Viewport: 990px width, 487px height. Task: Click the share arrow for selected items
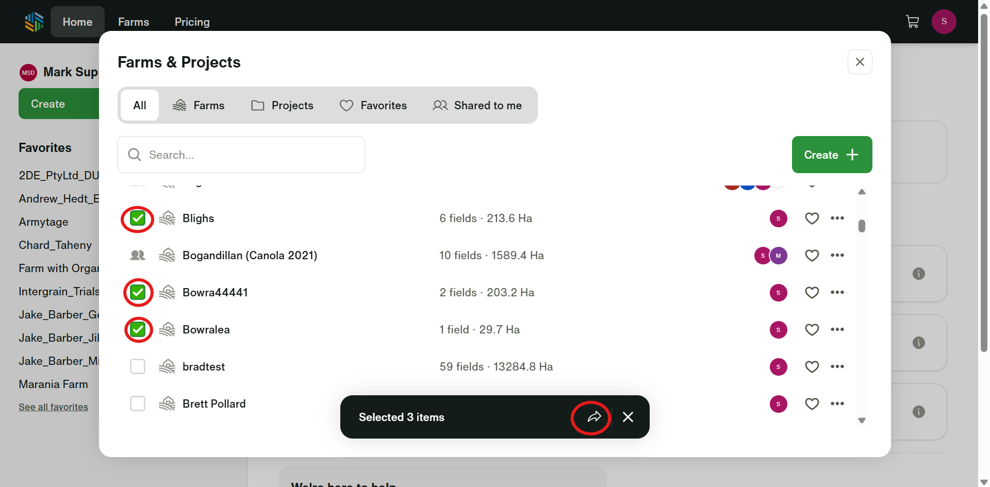pos(594,417)
